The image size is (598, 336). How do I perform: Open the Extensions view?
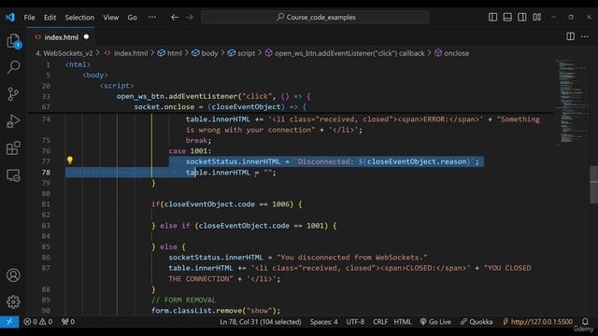click(13, 148)
